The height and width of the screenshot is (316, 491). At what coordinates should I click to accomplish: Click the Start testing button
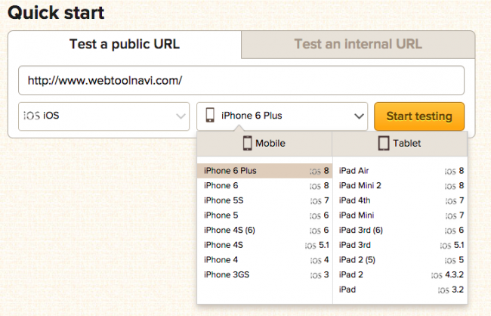point(419,116)
